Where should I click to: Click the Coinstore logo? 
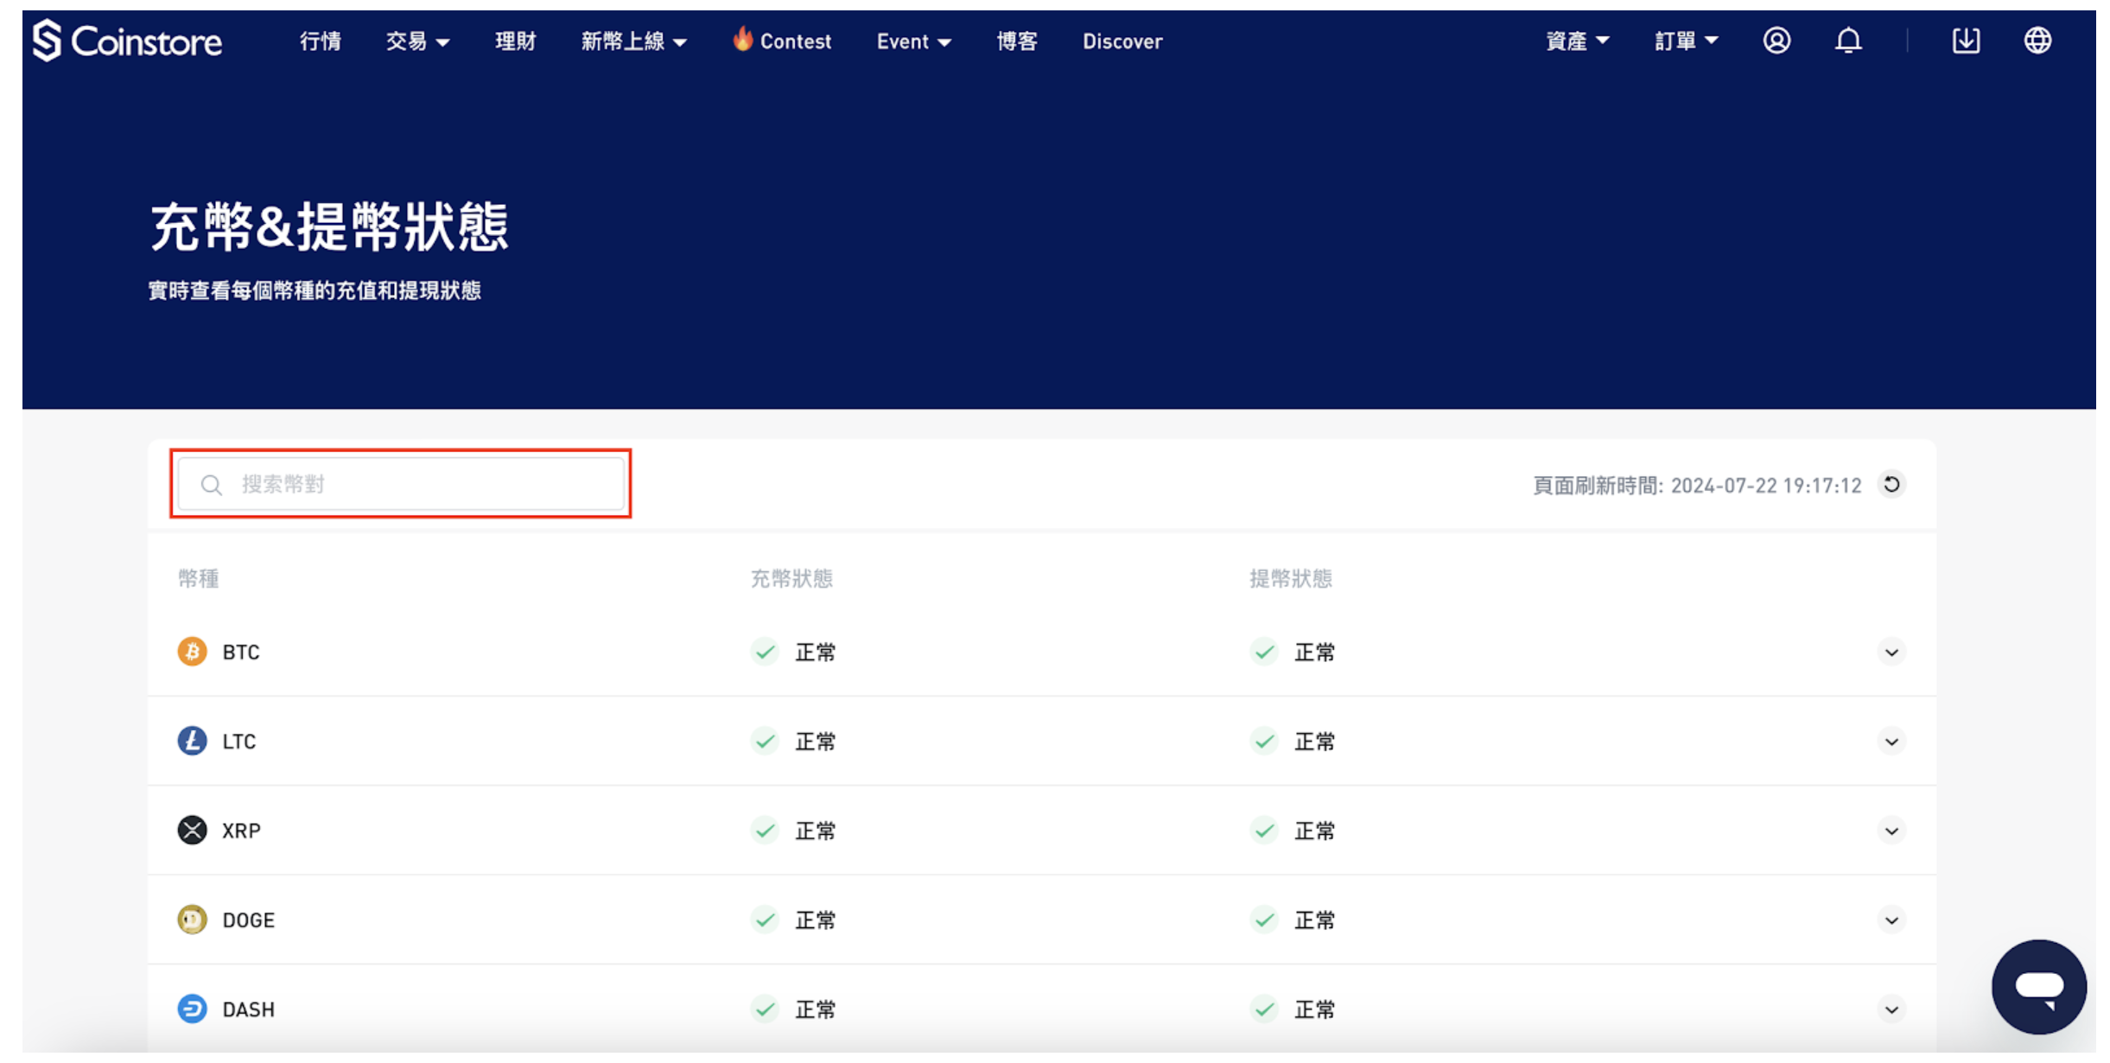(x=127, y=41)
